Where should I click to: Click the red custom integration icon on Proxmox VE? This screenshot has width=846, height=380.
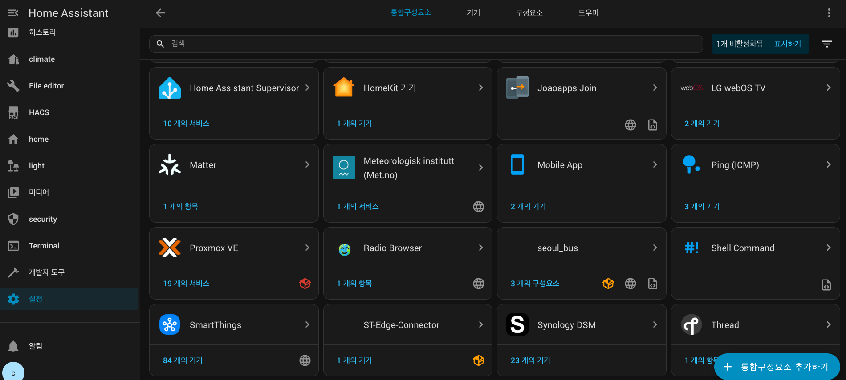pyautogui.click(x=305, y=284)
